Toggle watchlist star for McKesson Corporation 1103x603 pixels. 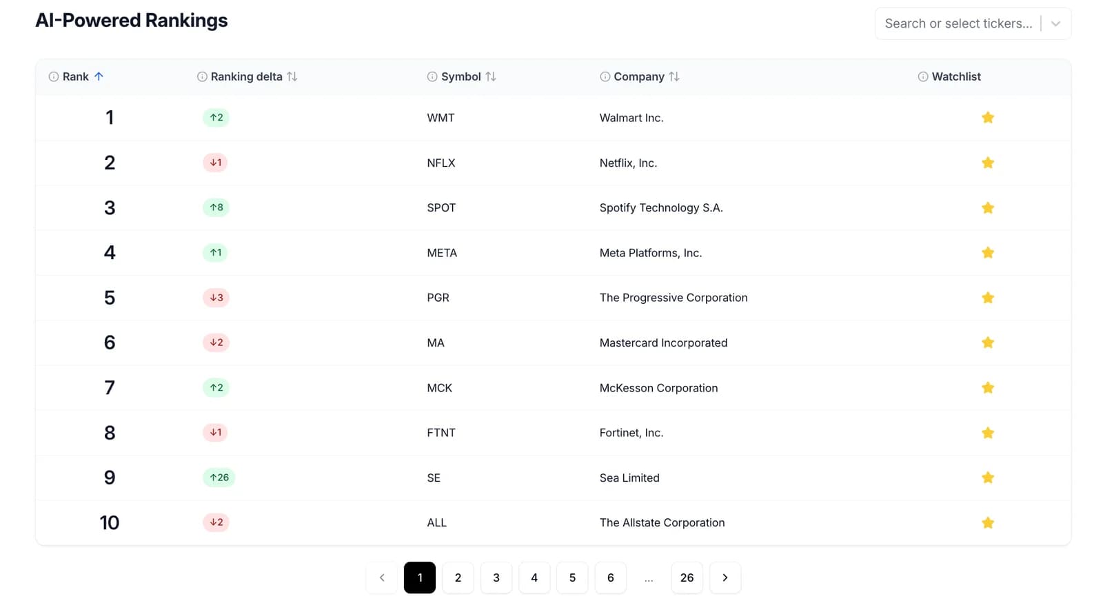coord(987,388)
